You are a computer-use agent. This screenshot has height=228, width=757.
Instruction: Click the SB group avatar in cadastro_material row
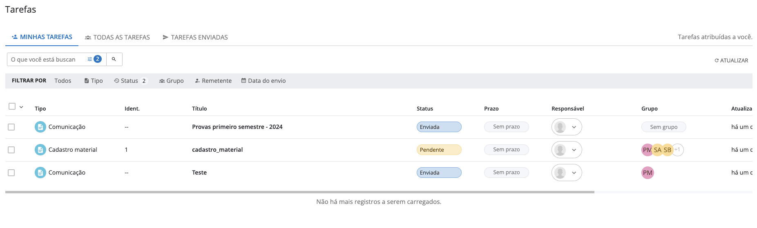point(668,150)
